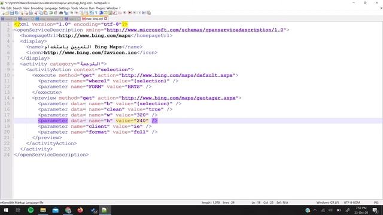Collapse the openServiceDescription fold on line 2
Image resolution: width=383 pixels, height=215 pixels.
pyautogui.click(x=13, y=30)
